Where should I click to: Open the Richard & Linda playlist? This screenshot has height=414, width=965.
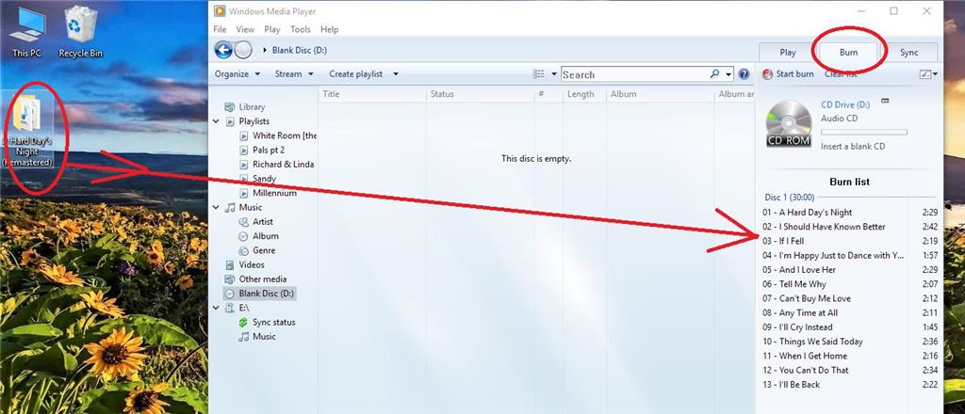coord(283,164)
